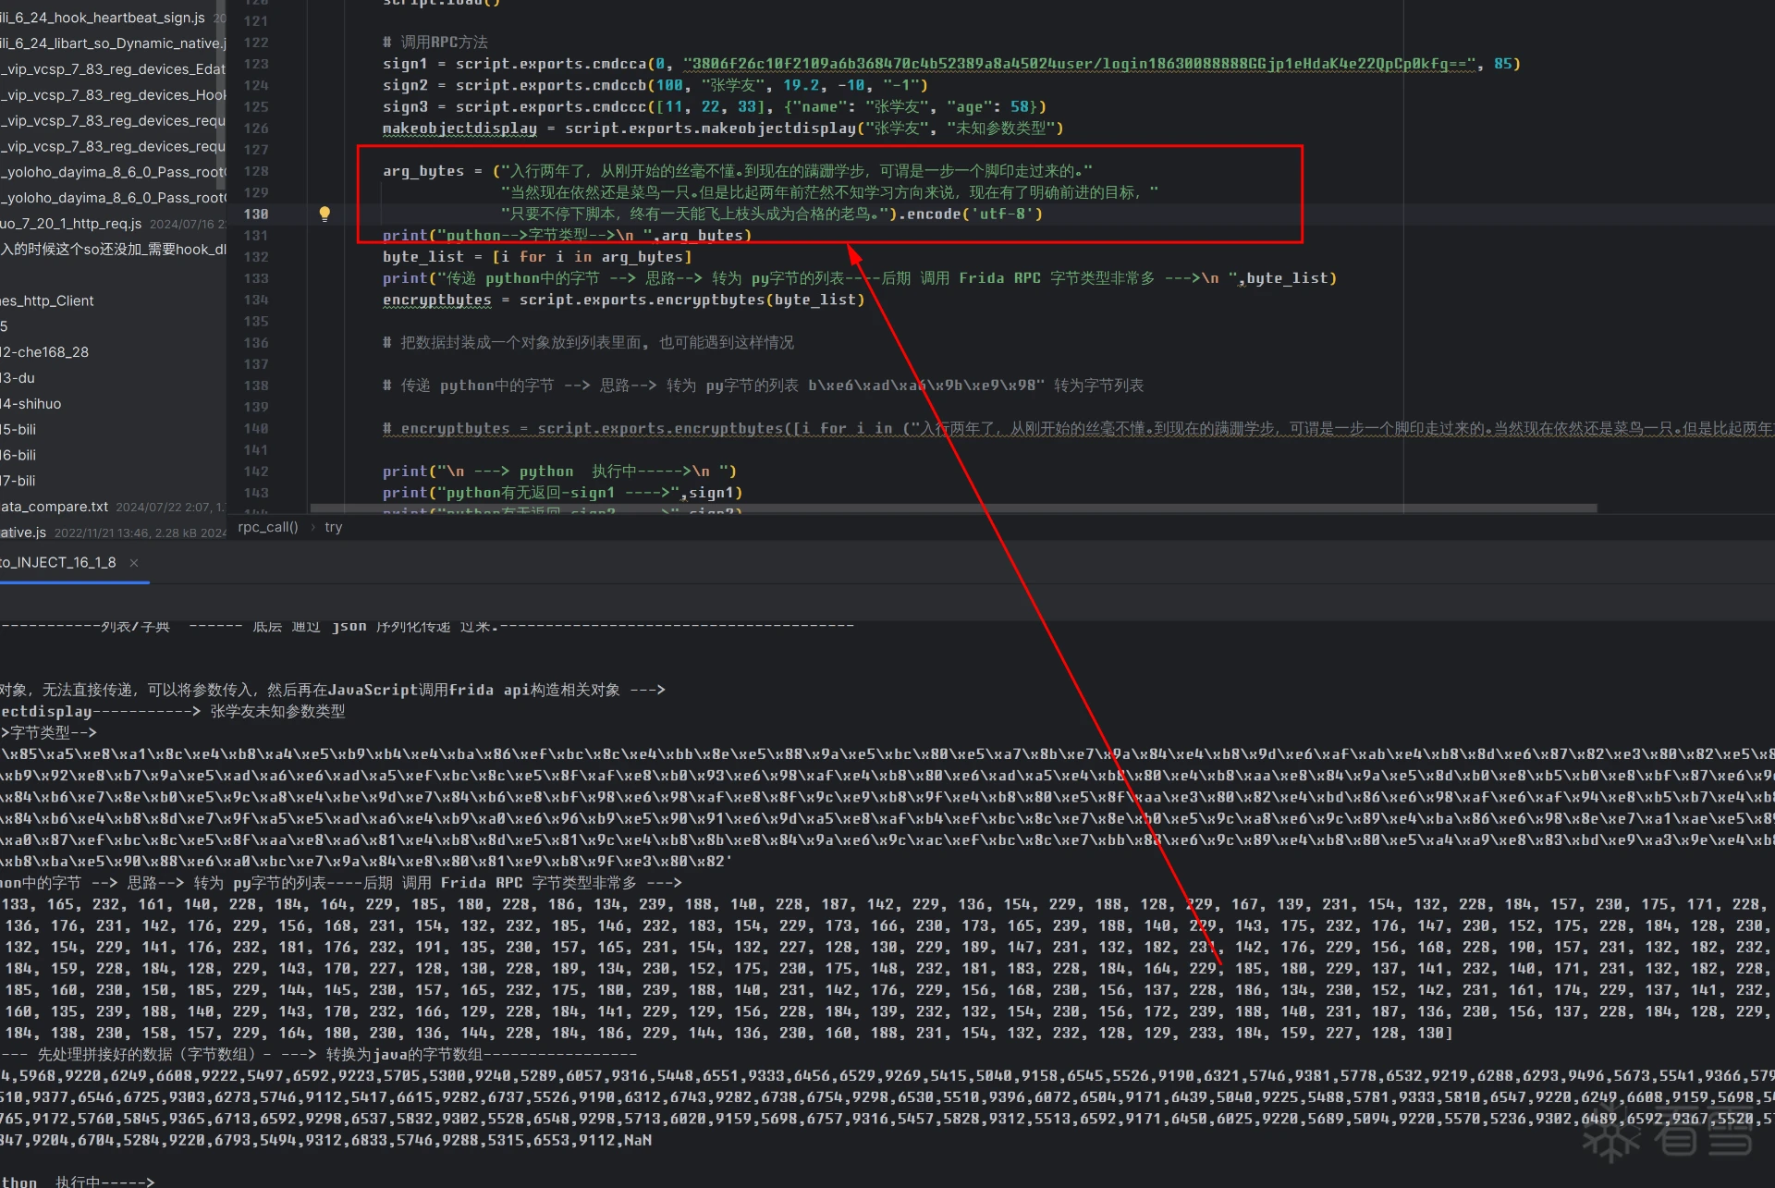1775x1188 pixels.
Task: Click the rpc_call() breadcrumb
Action: coord(267,527)
